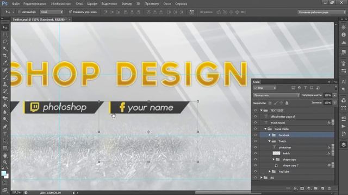Open the Фильтр menu
The image size is (348, 195).
[127, 4]
